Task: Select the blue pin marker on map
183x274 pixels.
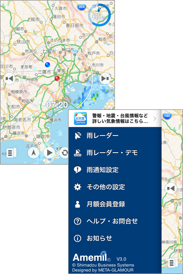Action: tap(47, 64)
